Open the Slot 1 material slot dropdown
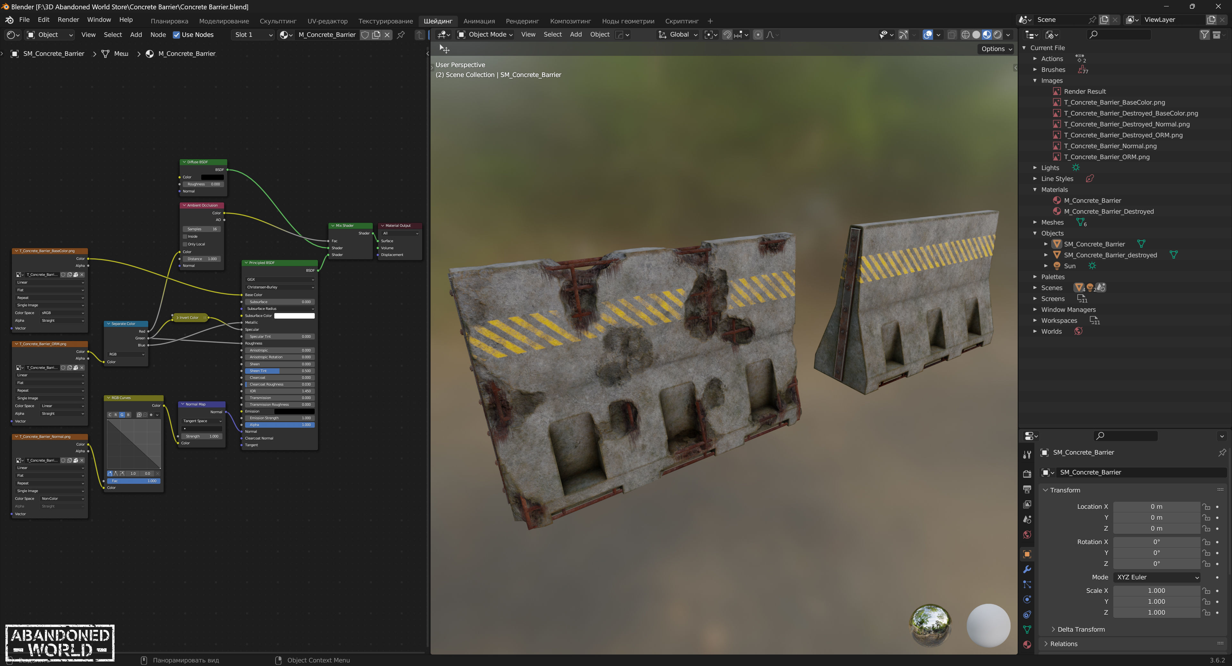 pyautogui.click(x=252, y=35)
